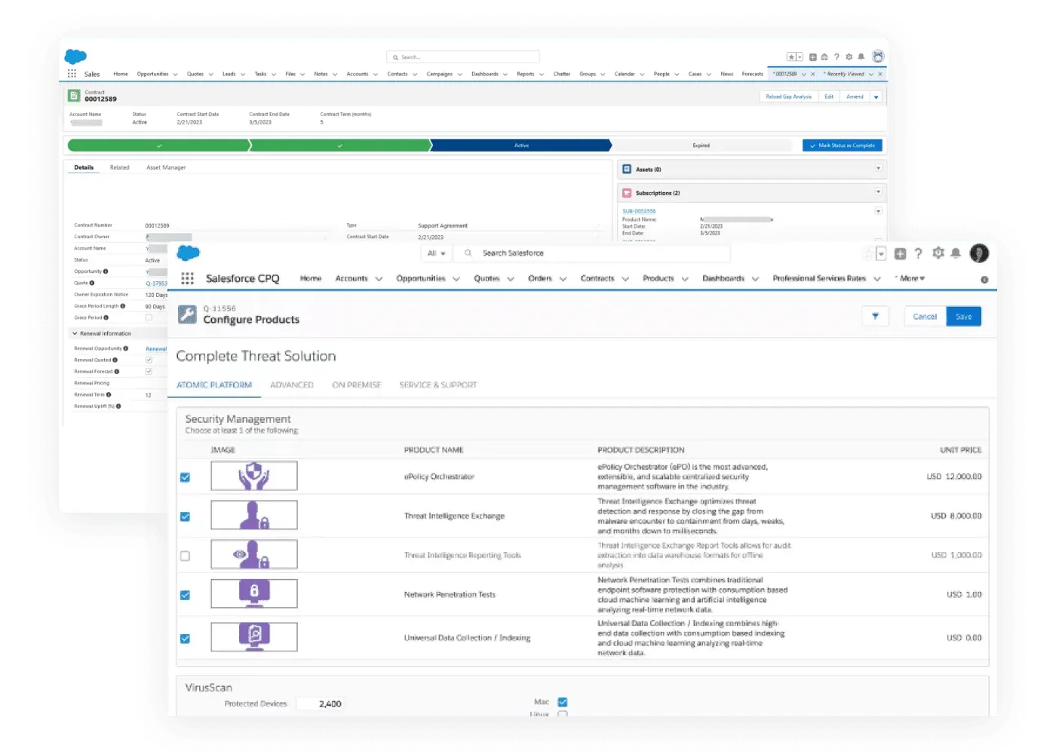Click the Help question mark icon

tap(918, 253)
